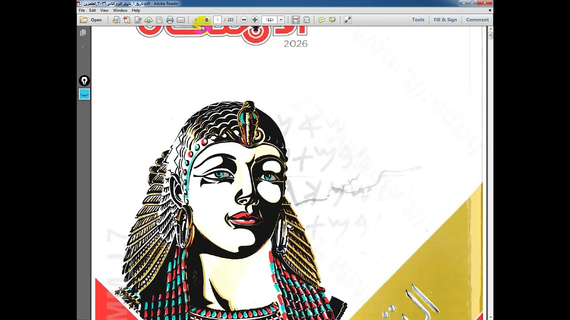Add a sticky note comment icon
The image size is (570, 320).
click(x=322, y=20)
